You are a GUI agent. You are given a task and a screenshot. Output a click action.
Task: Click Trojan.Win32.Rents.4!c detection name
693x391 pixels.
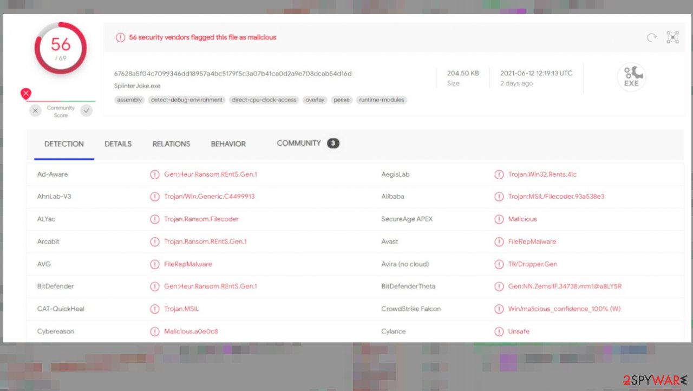(x=542, y=174)
